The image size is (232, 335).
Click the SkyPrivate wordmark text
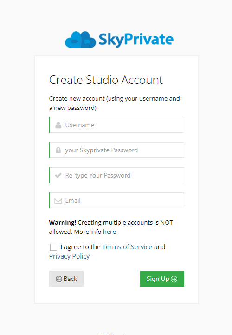(136, 40)
